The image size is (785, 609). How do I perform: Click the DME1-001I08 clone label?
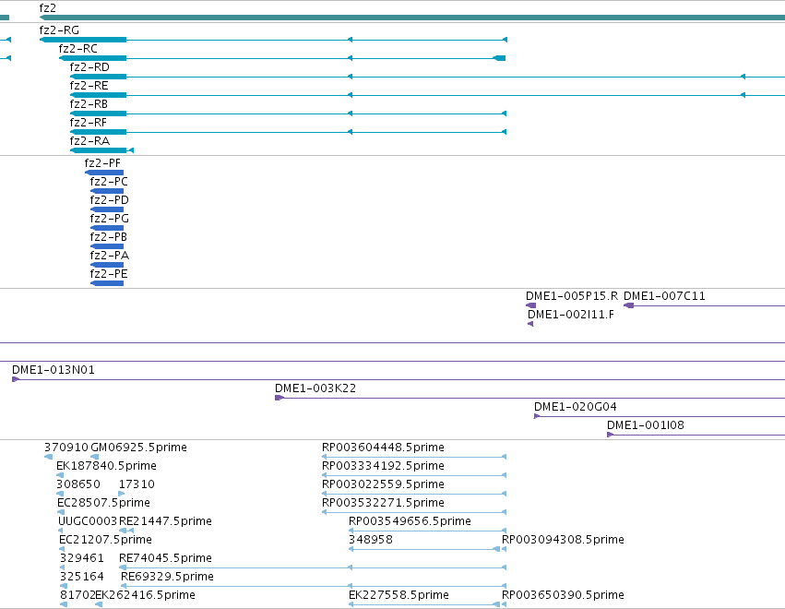[x=646, y=425]
